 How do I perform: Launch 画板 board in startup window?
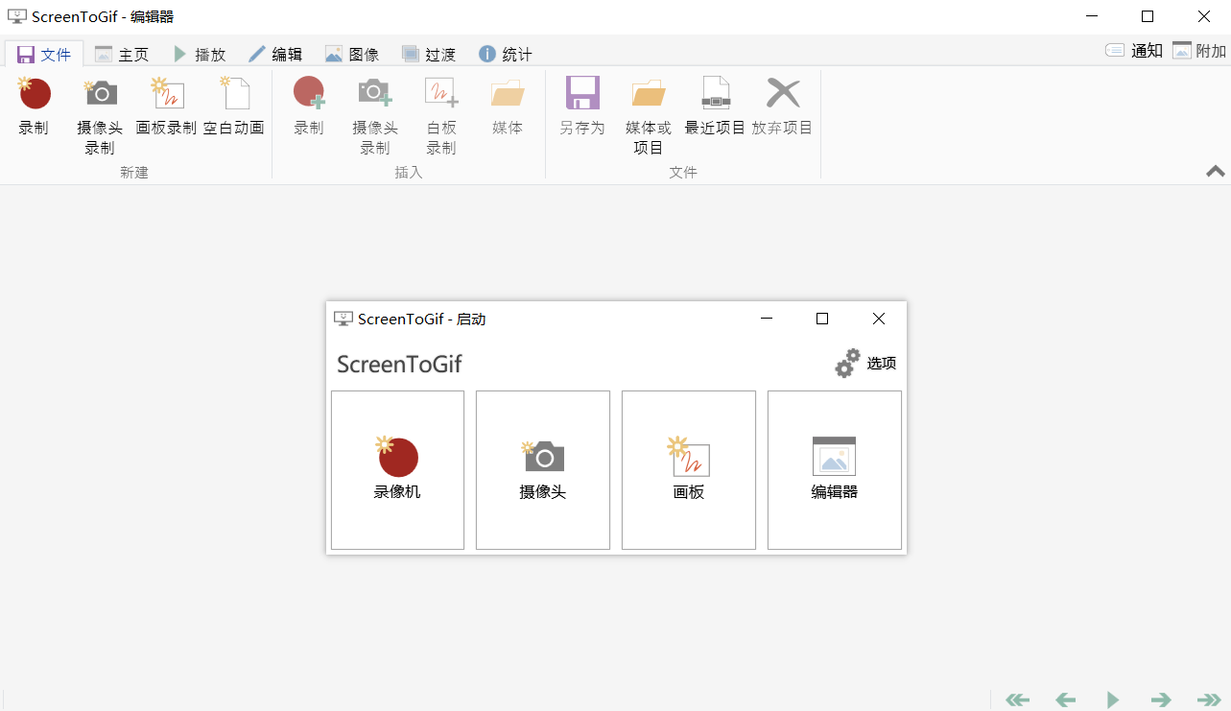[689, 470]
